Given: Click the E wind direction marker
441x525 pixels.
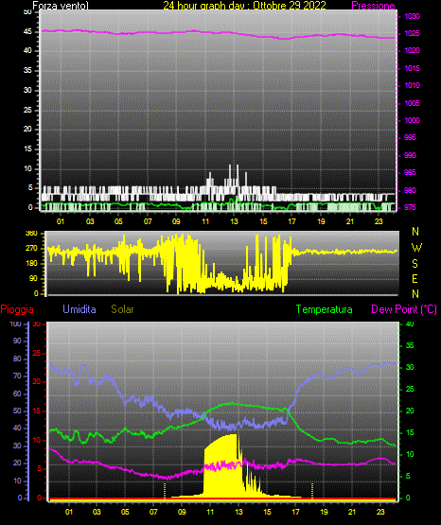Looking at the screenshot, I should point(415,278).
